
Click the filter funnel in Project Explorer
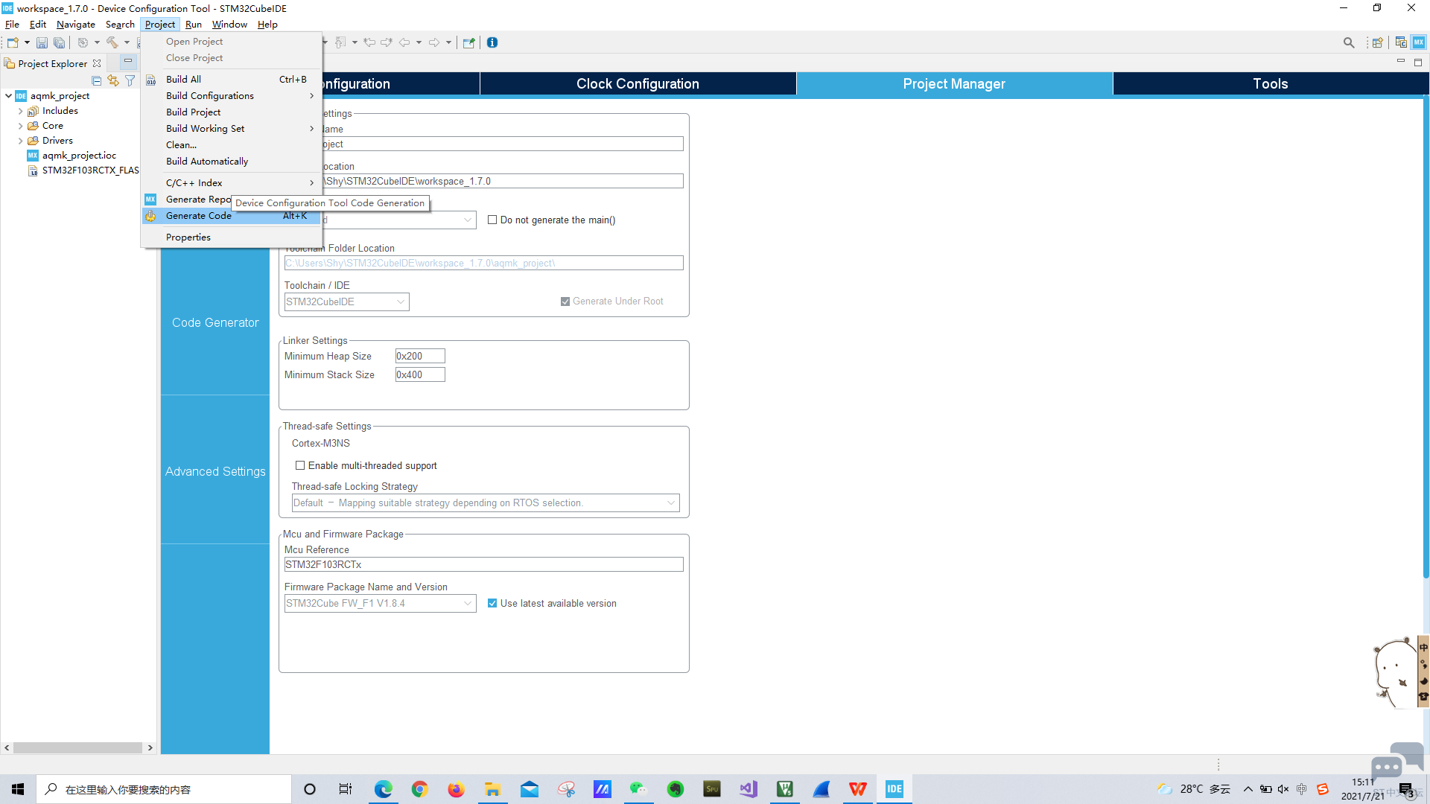[130, 80]
